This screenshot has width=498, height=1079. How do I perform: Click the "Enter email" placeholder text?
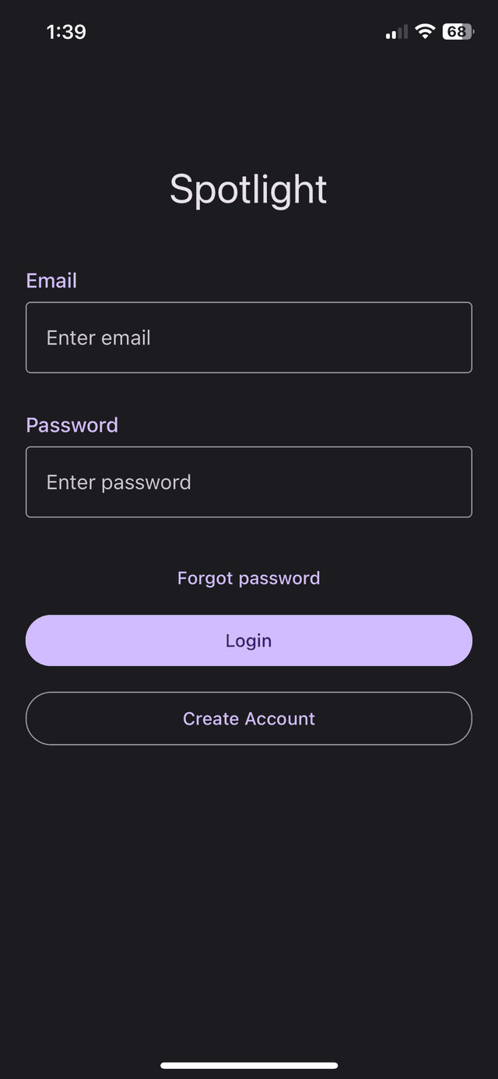coord(99,338)
